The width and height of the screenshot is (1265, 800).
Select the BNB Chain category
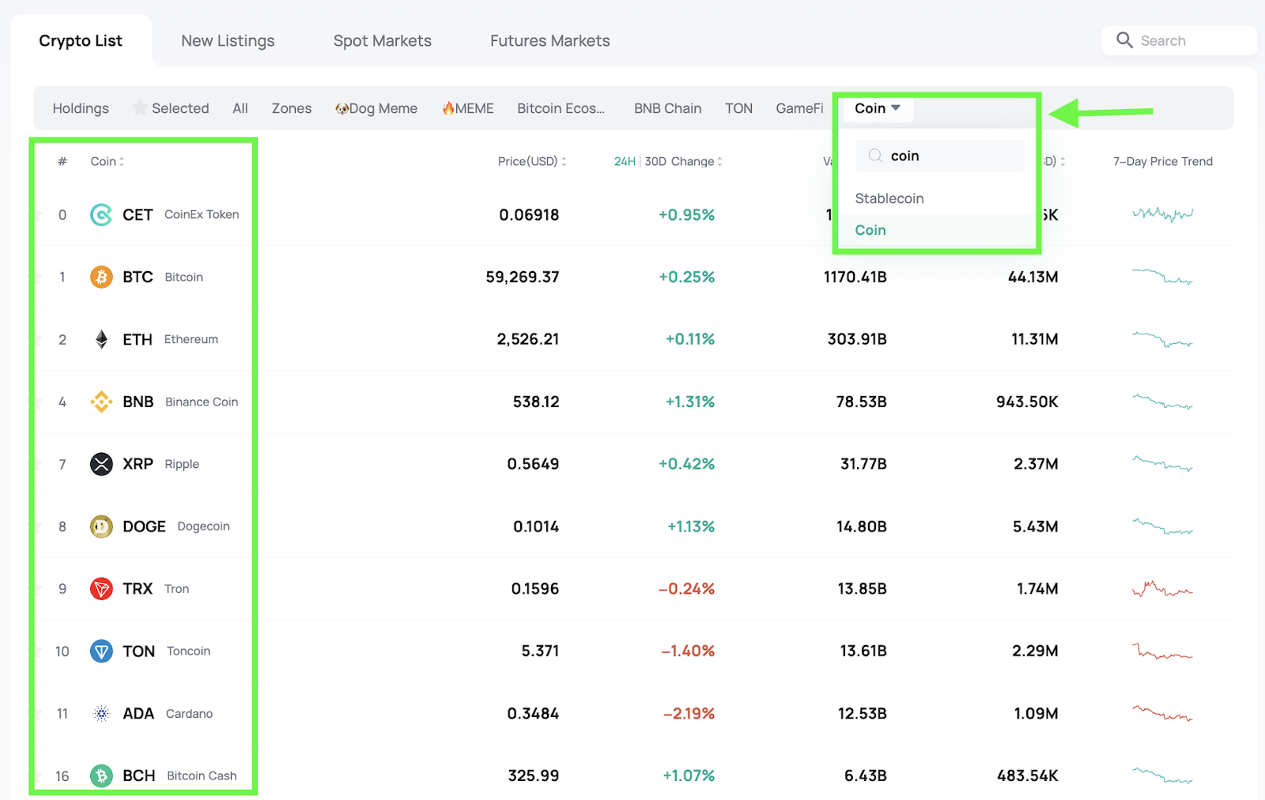pos(667,108)
